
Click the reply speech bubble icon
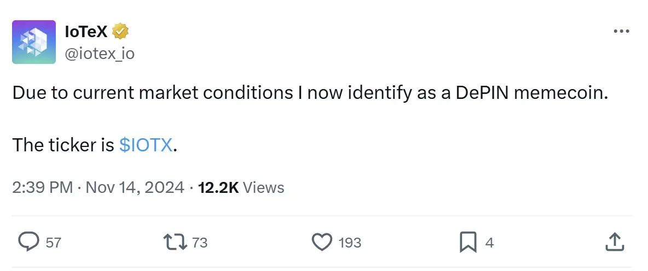(28, 241)
